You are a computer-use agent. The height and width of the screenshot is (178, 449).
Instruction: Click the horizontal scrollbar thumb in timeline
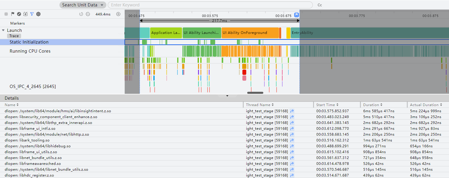pyautogui.click(x=255, y=93)
